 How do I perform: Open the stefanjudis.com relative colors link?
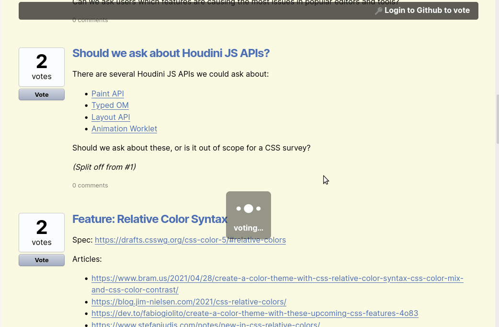tap(205, 324)
